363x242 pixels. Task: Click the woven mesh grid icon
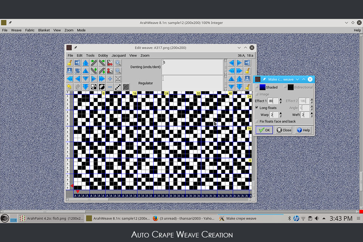tap(126, 87)
